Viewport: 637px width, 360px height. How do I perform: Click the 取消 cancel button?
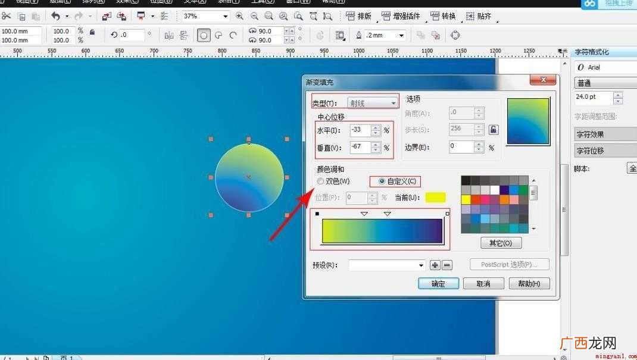pos(483,283)
